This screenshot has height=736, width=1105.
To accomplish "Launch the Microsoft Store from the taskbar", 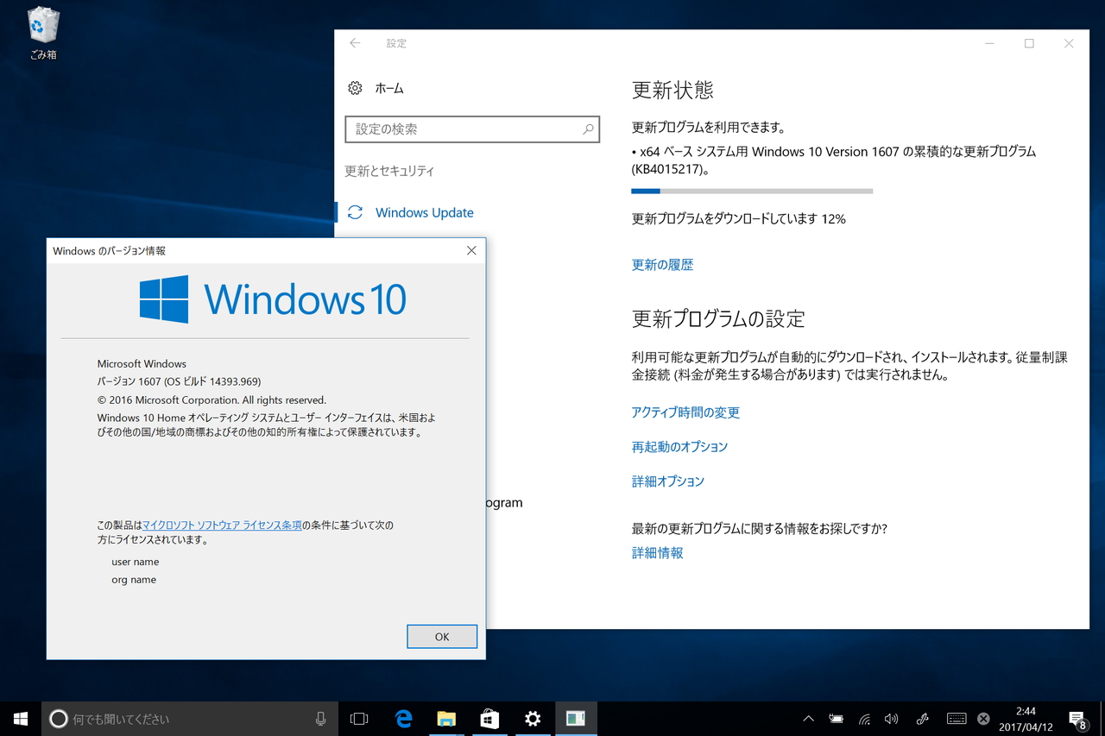I will pos(489,718).
